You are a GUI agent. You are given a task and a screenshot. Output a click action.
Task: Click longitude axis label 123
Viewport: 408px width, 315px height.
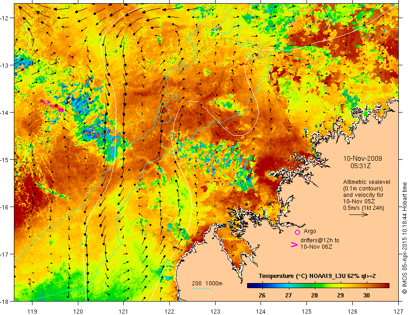pos(215,311)
